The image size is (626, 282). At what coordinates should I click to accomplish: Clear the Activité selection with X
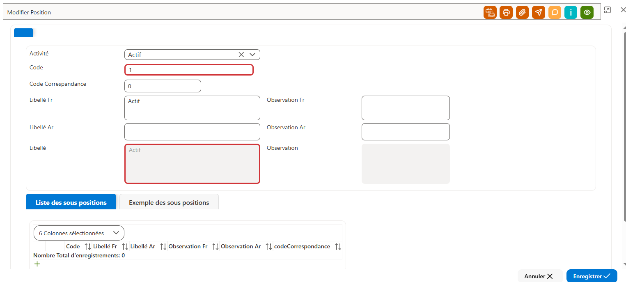pyautogui.click(x=241, y=55)
